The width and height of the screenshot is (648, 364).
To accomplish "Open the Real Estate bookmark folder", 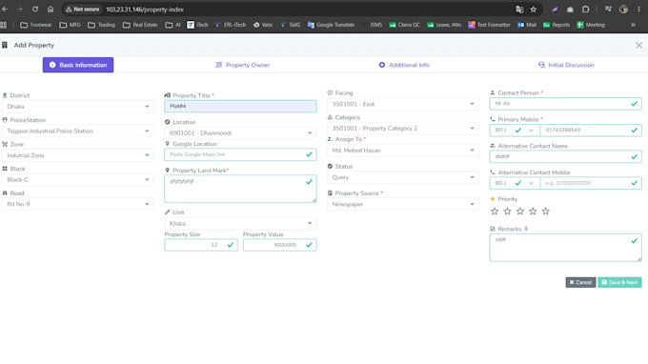I will [x=140, y=25].
